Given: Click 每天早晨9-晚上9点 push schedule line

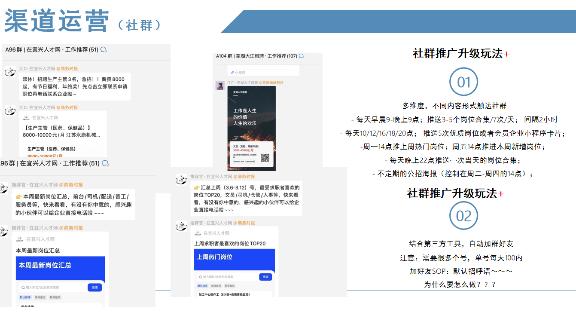Looking at the screenshot, I should [454, 119].
